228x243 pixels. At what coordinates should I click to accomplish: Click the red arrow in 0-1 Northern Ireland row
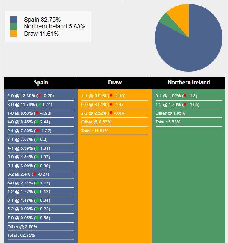[x=185, y=95]
